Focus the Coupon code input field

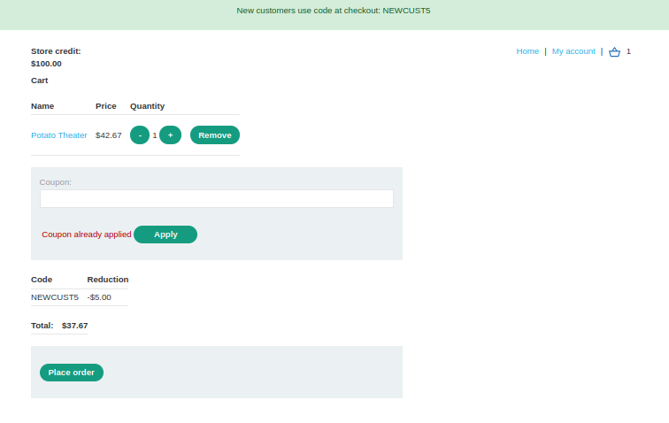tap(216, 199)
